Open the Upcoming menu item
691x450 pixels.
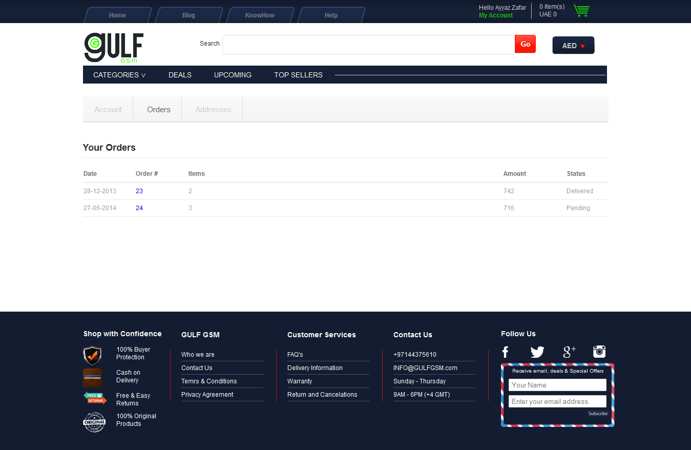(233, 75)
